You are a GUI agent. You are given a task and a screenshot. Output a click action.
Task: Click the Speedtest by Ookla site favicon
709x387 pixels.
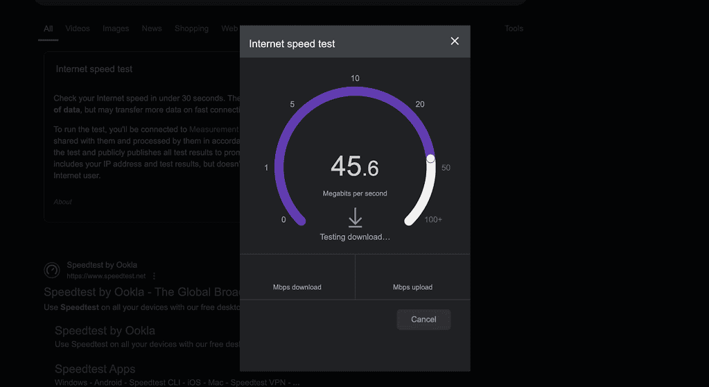point(52,270)
